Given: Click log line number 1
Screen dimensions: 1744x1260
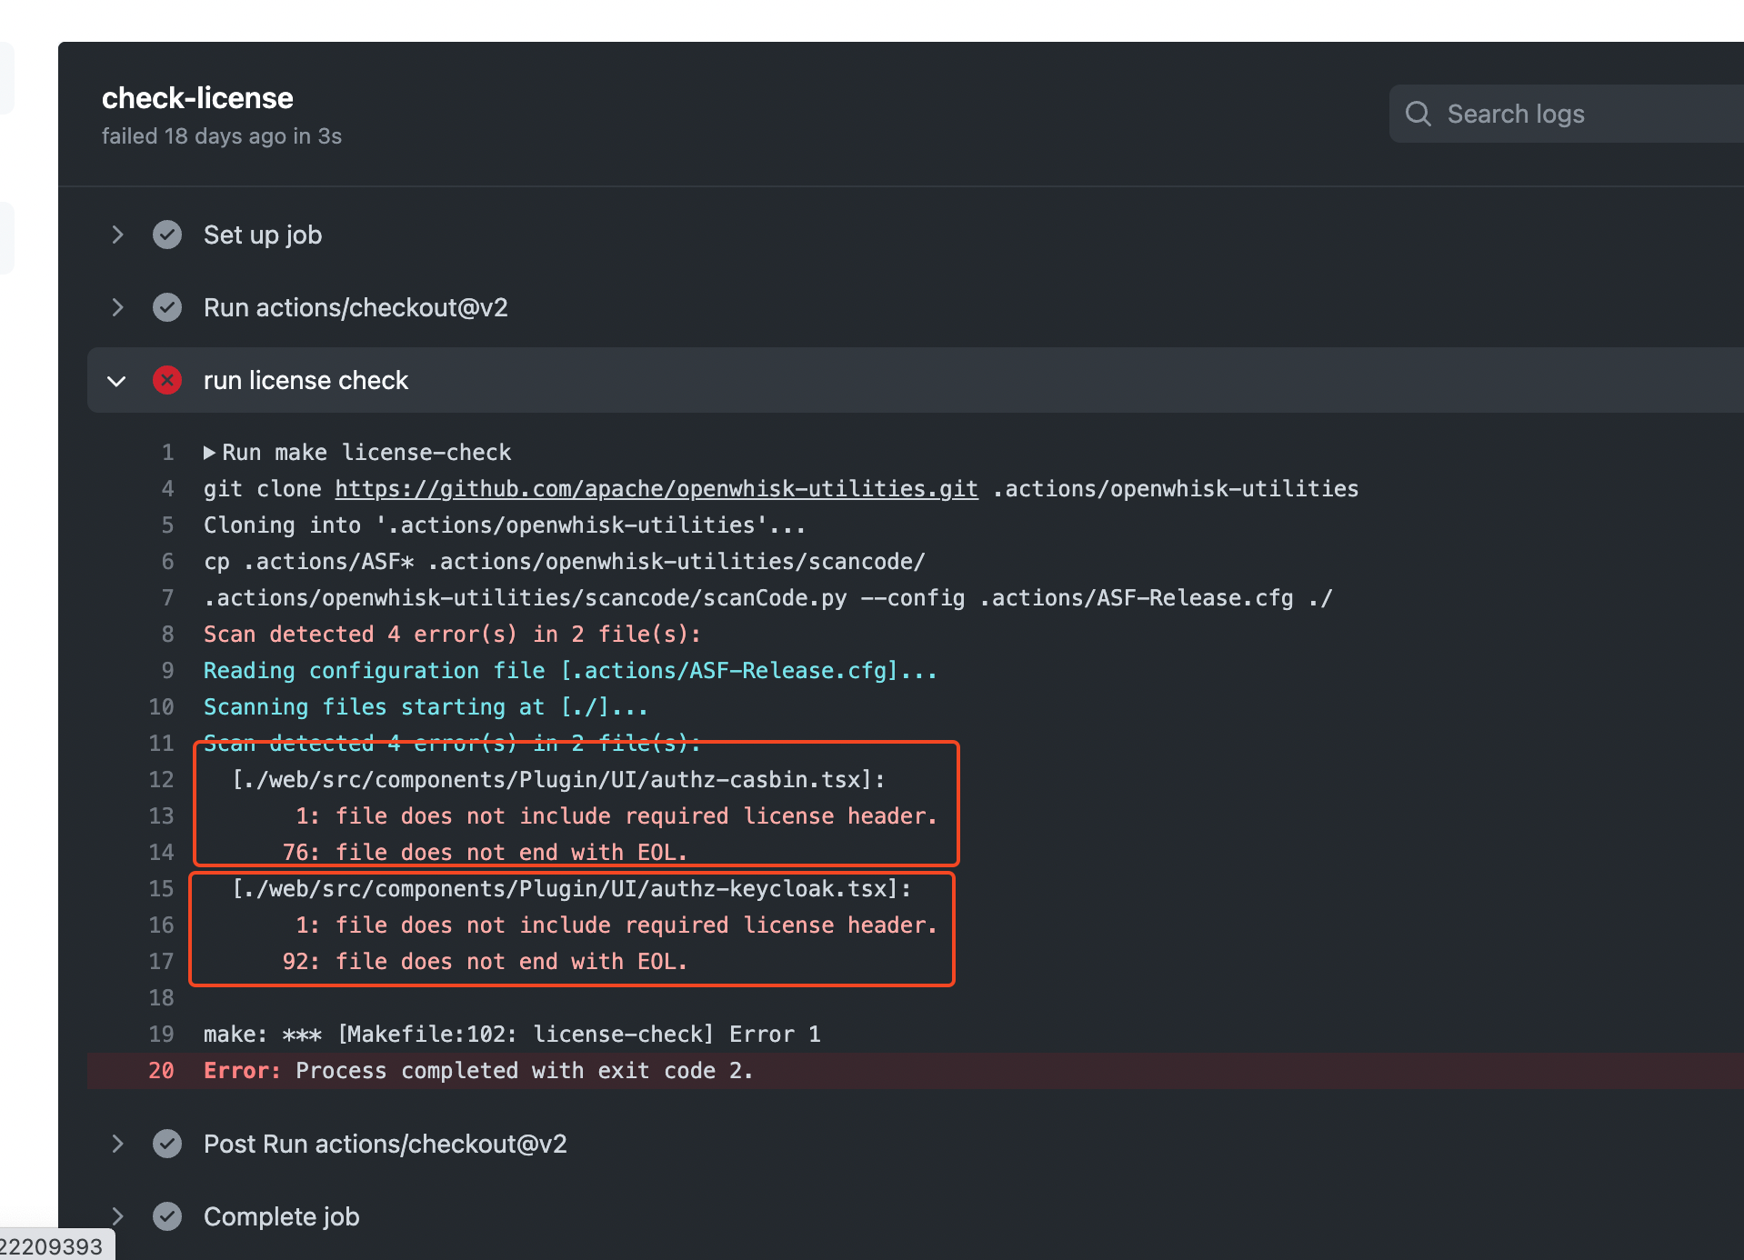Looking at the screenshot, I should point(167,453).
